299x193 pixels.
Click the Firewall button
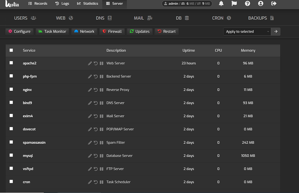[x=112, y=31]
